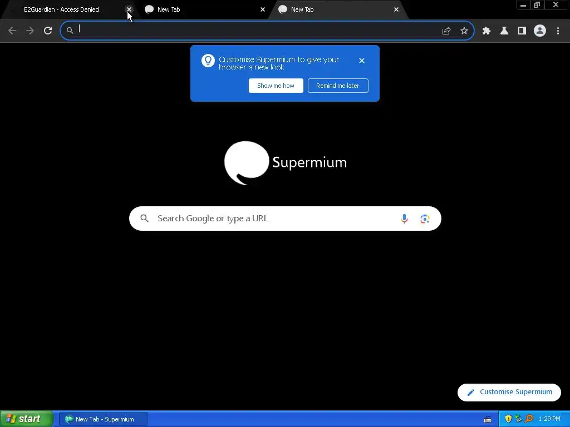Open the three-dot browser menu
The height and width of the screenshot is (427, 570).
[558, 31]
